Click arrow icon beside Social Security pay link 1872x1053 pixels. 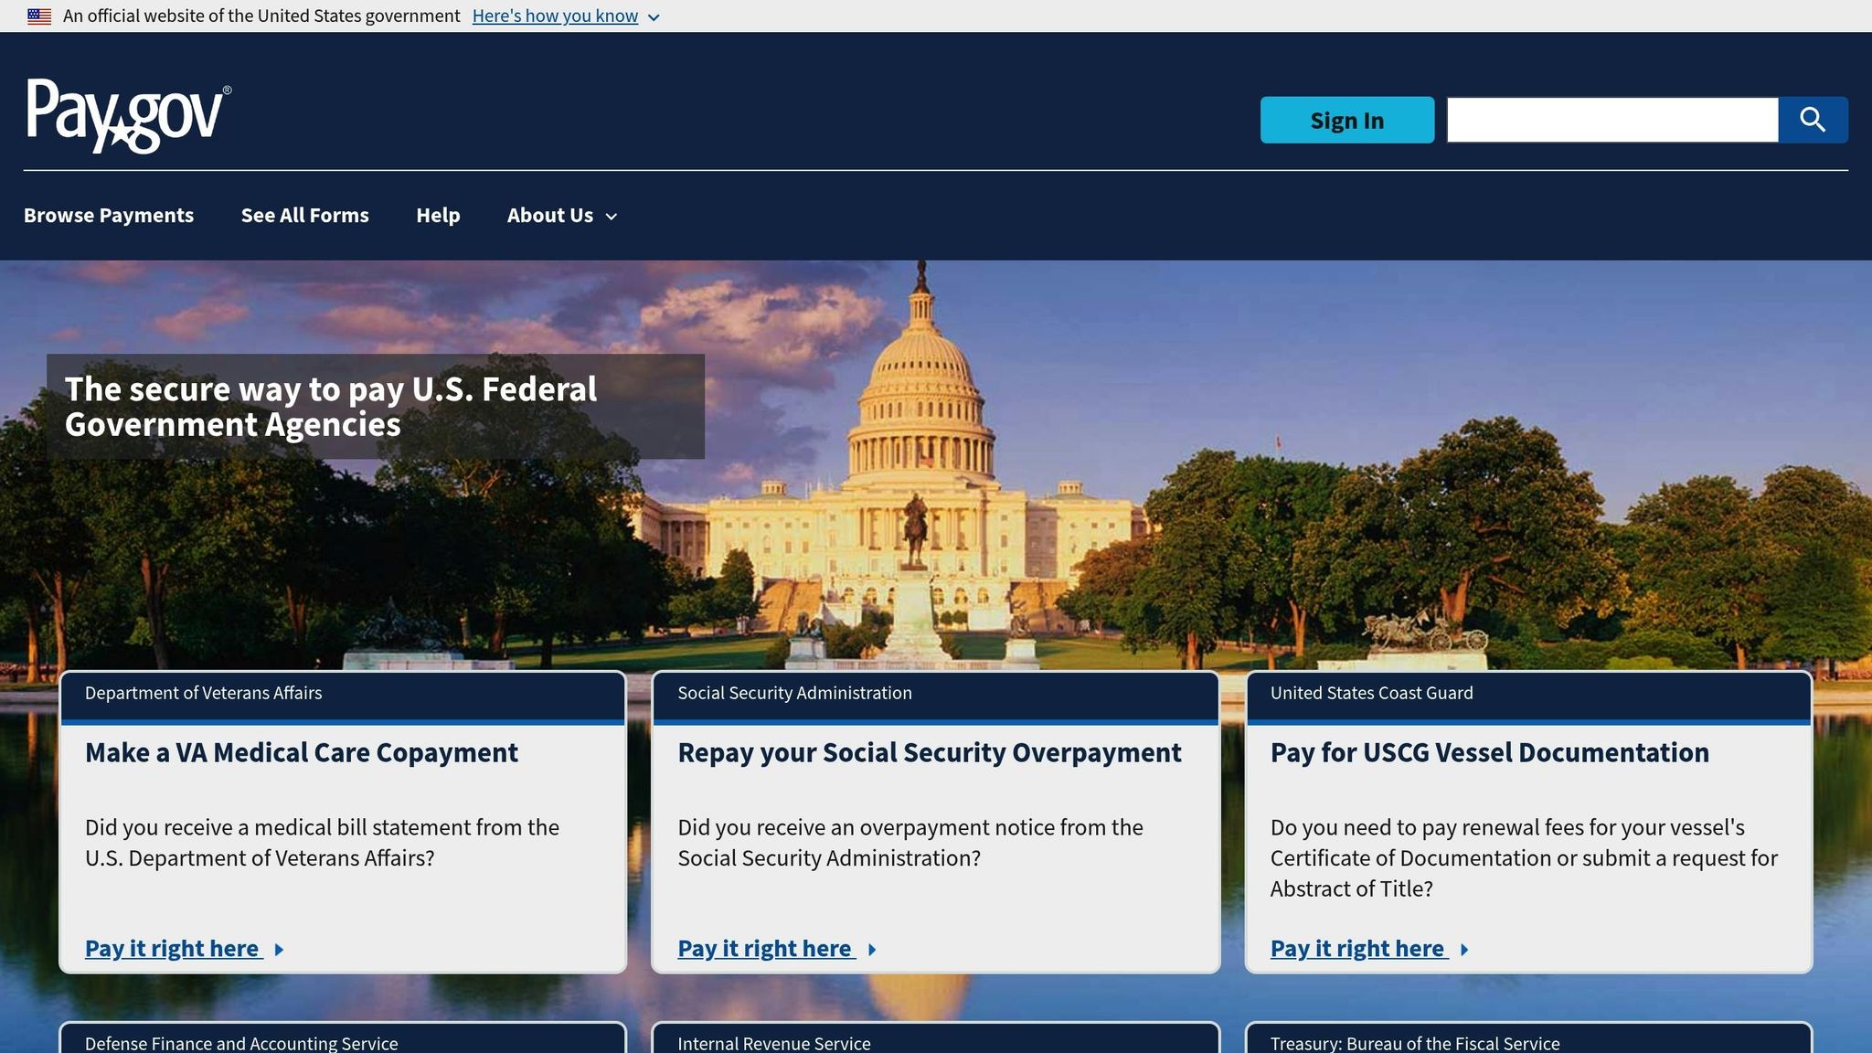[x=872, y=950]
